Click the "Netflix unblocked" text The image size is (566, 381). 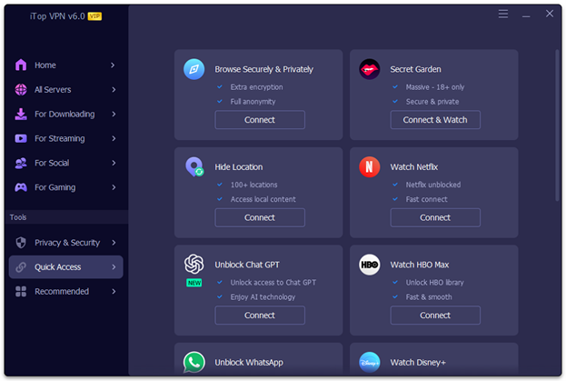(x=432, y=185)
